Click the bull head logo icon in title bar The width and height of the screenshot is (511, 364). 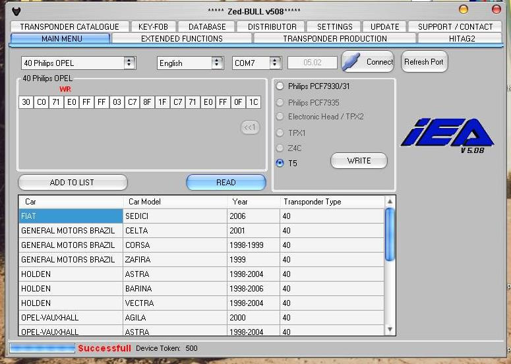click(16, 11)
